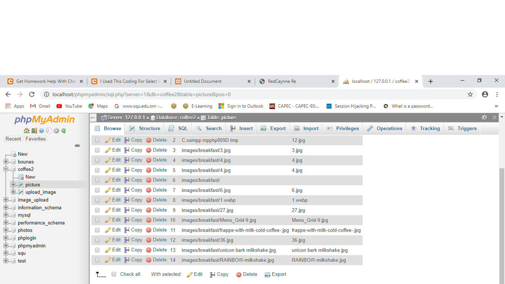Collapse the coffee2 database node
This screenshot has height=284, width=505.
6,169
